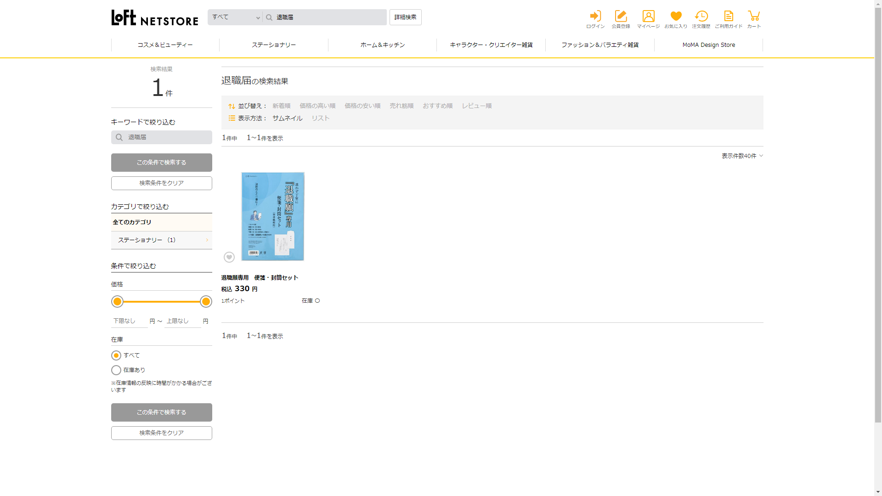The image size is (882, 496).
Task: Open the MoMA Design Store menu
Action: (x=708, y=45)
